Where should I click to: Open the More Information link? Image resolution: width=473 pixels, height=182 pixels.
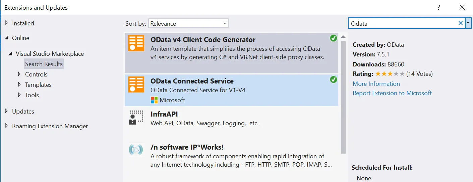376,83
